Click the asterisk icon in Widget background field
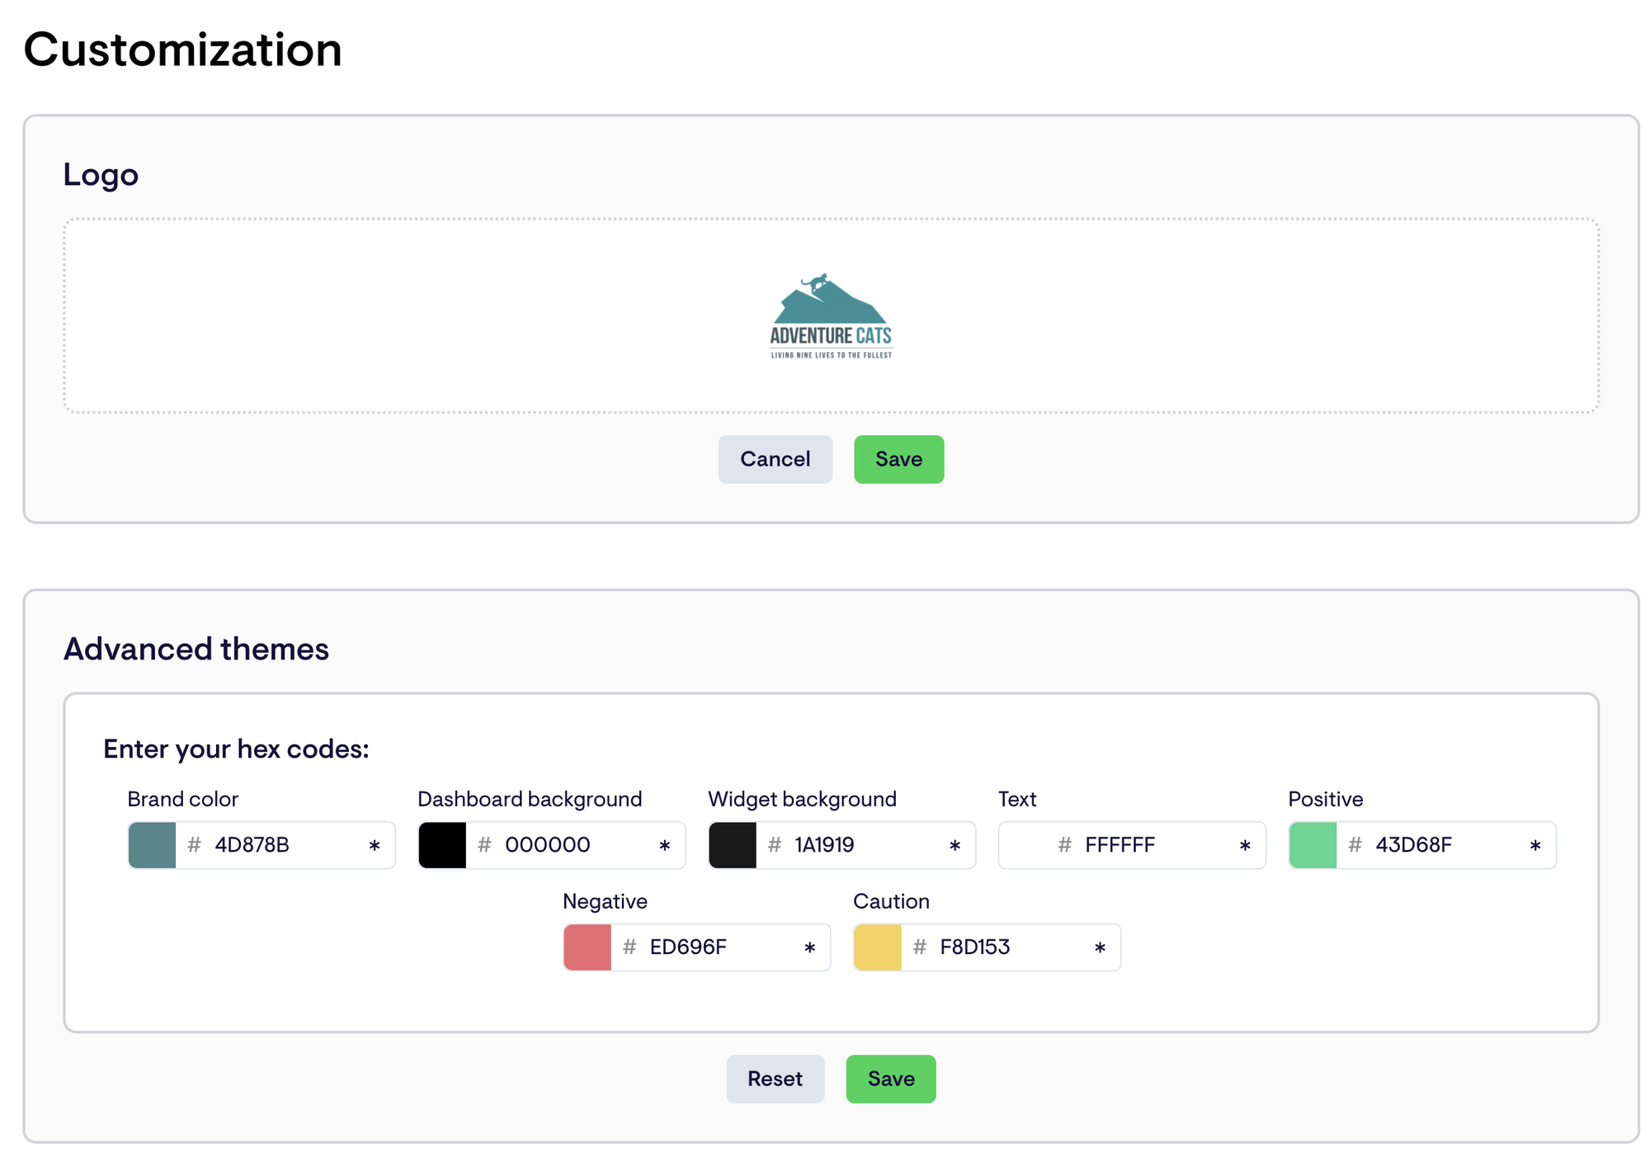The height and width of the screenshot is (1172, 1650). click(x=955, y=846)
